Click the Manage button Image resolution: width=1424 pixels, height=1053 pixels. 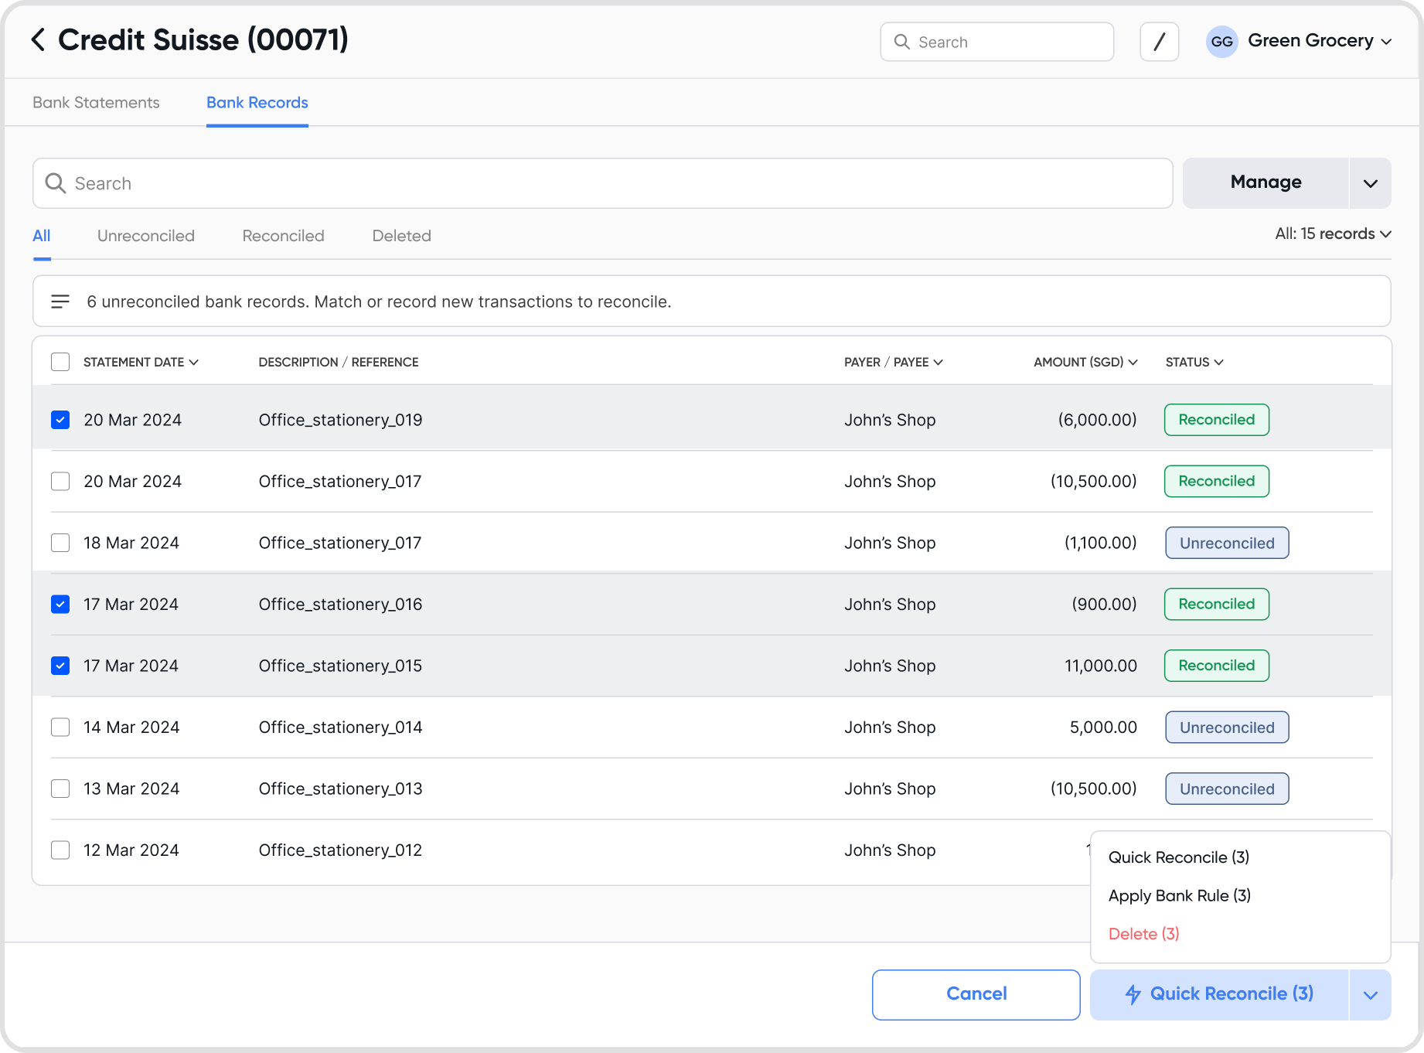tap(1266, 183)
